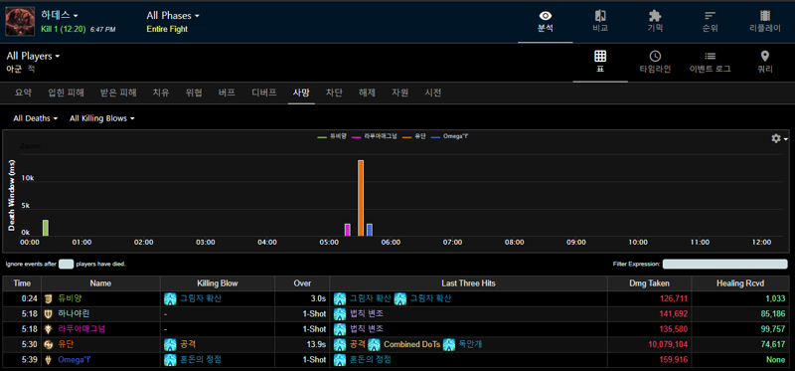795x371 pixels.
Task: Sort the table by Time column
Action: coord(22,283)
